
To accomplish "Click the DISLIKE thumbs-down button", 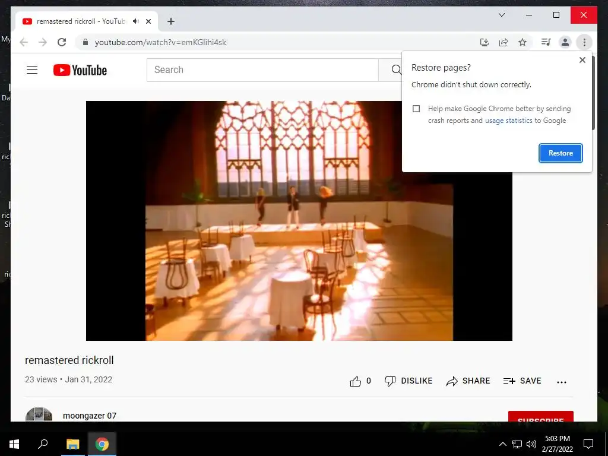I will click(x=408, y=381).
